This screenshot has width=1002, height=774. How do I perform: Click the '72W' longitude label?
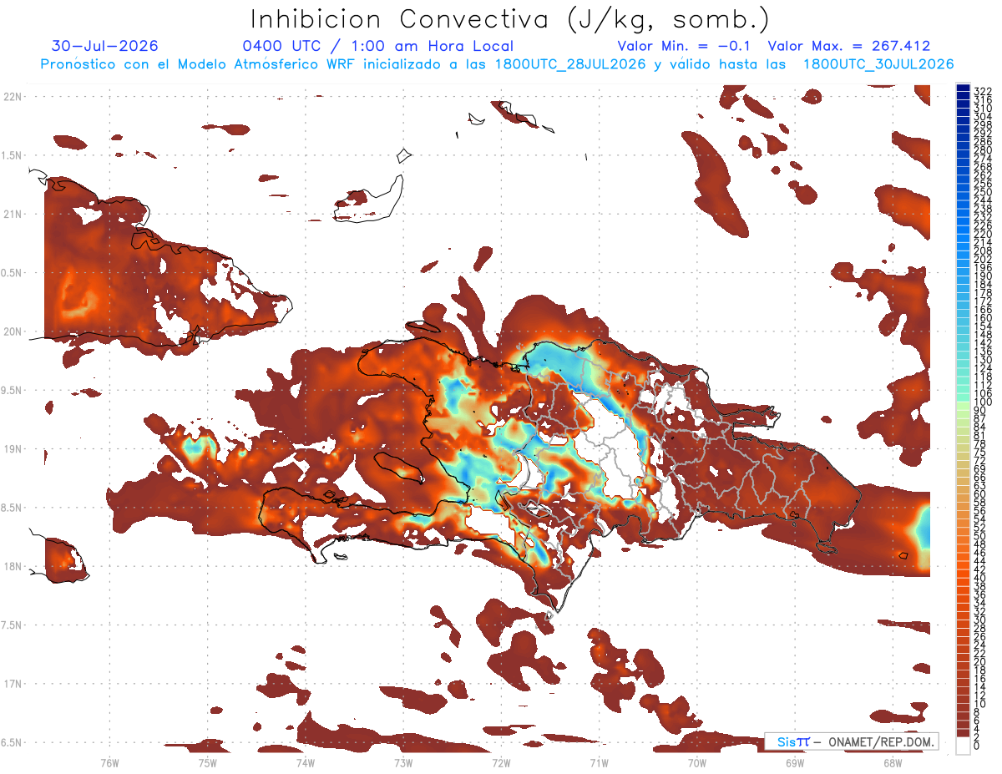[501, 762]
